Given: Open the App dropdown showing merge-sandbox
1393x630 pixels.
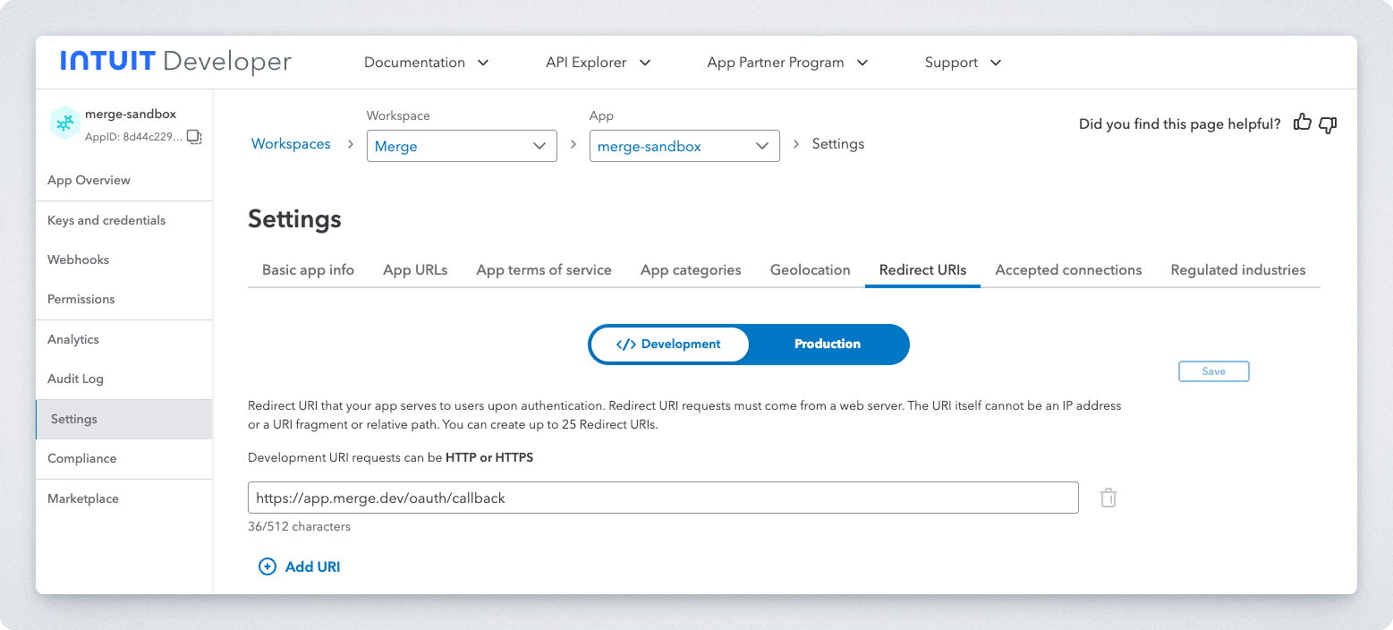Looking at the screenshot, I should tap(684, 146).
